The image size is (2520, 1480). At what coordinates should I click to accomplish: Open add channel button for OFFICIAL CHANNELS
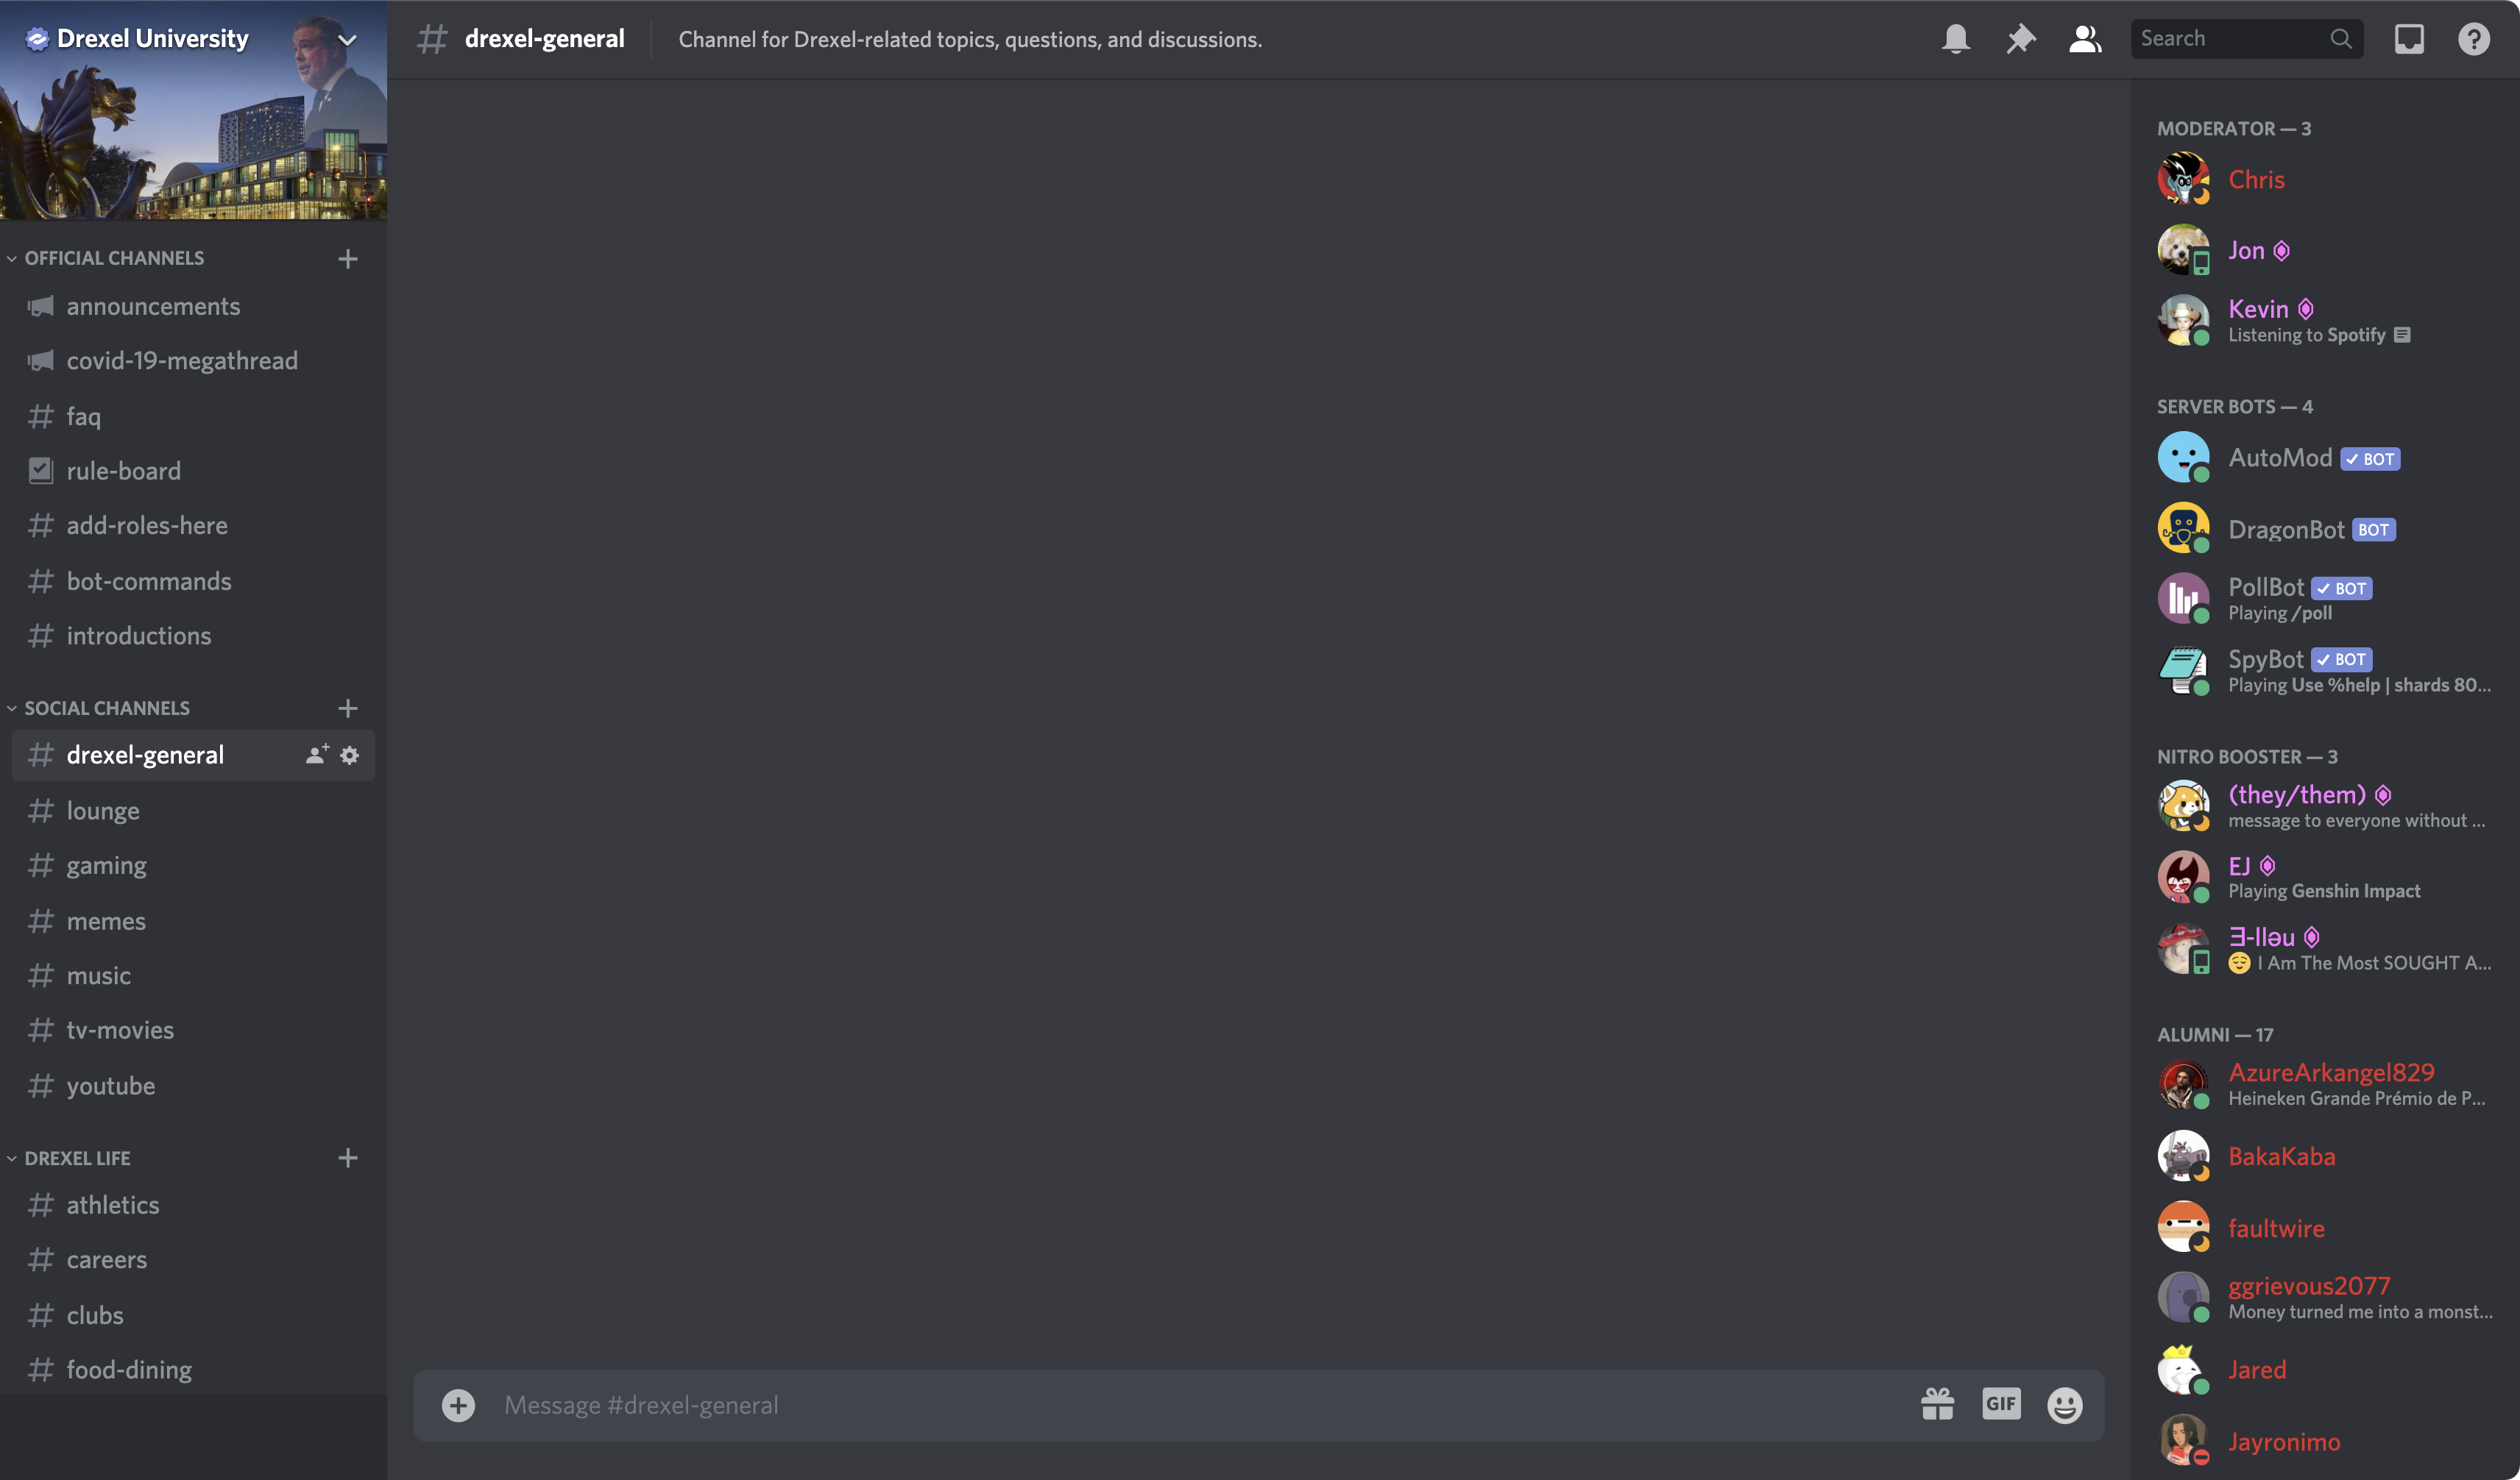click(347, 259)
